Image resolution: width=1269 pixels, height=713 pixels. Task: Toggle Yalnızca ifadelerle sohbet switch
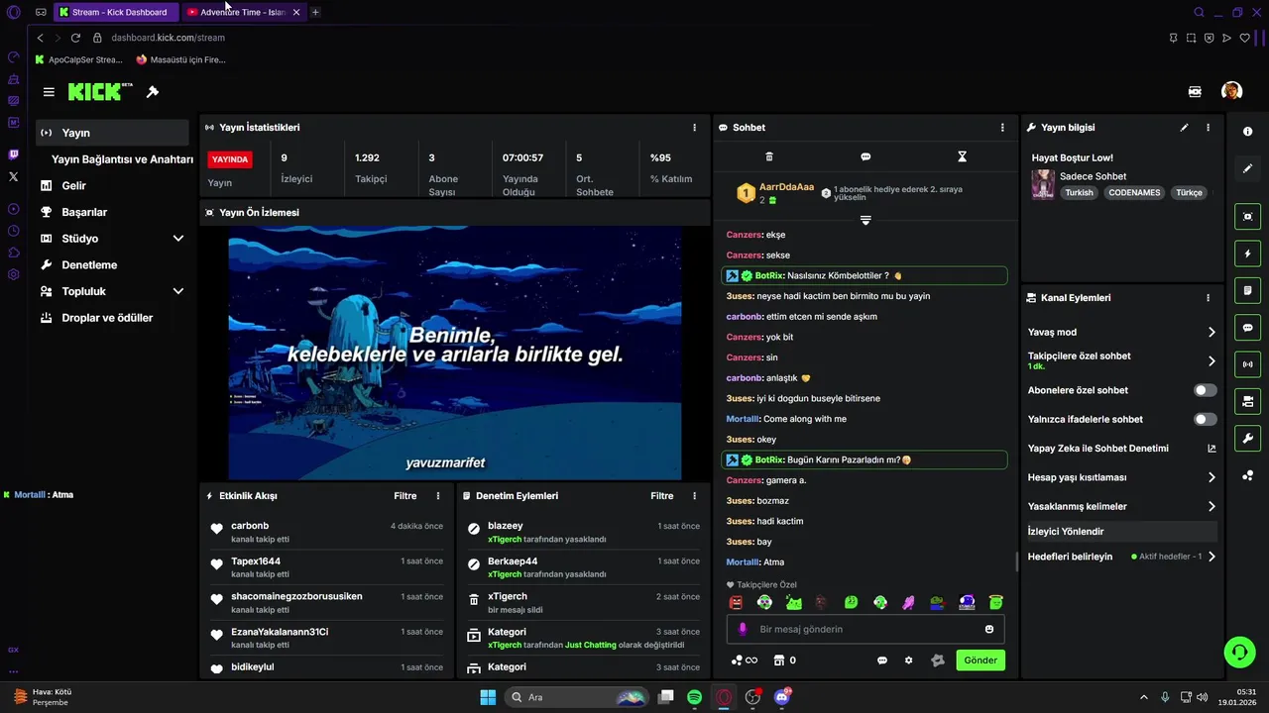[1206, 419]
